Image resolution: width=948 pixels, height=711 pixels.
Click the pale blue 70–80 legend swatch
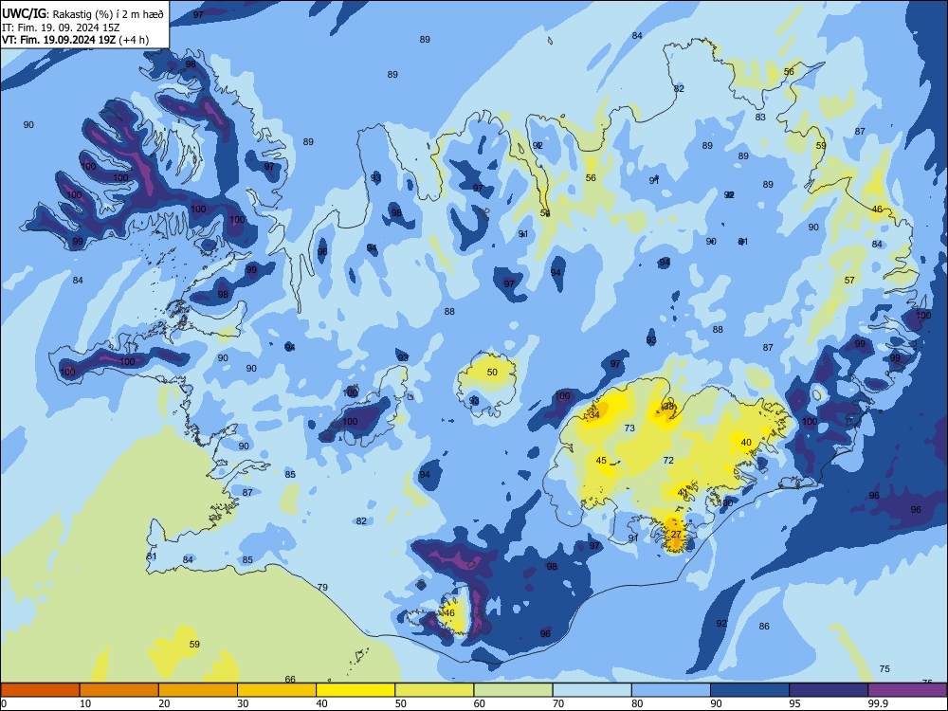point(592,690)
